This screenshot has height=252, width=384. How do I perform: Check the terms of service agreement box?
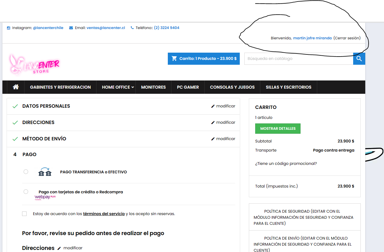pos(24,214)
